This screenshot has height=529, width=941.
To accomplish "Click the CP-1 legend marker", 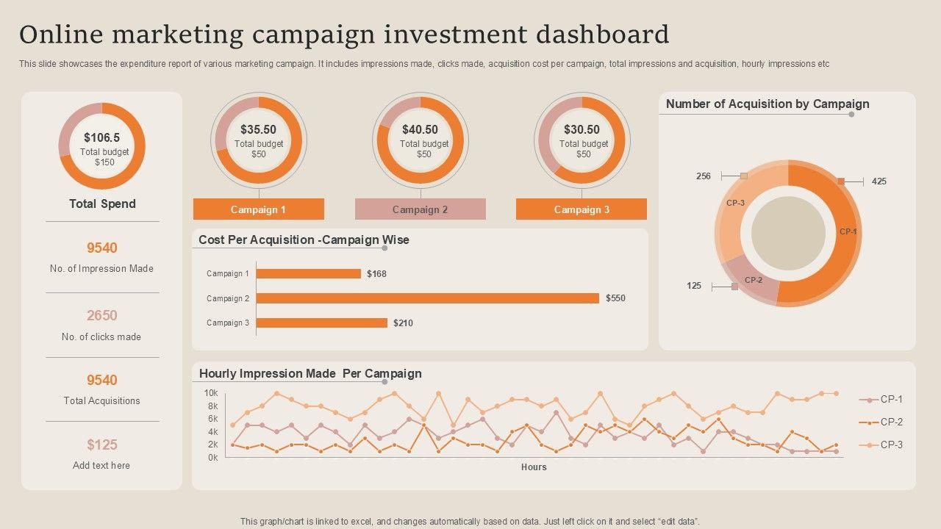I will tap(870, 400).
